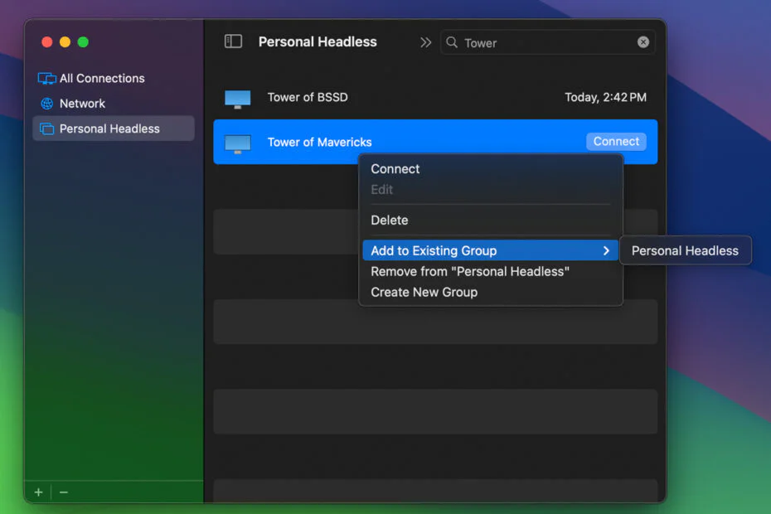Click the Personal Headless group icon
This screenshot has width=771, height=514.
(46, 128)
